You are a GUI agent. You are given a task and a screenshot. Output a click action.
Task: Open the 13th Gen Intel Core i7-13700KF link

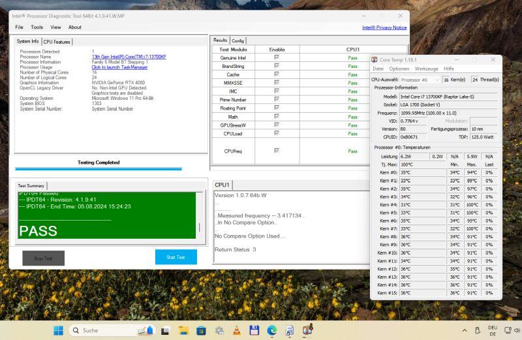[x=129, y=57]
